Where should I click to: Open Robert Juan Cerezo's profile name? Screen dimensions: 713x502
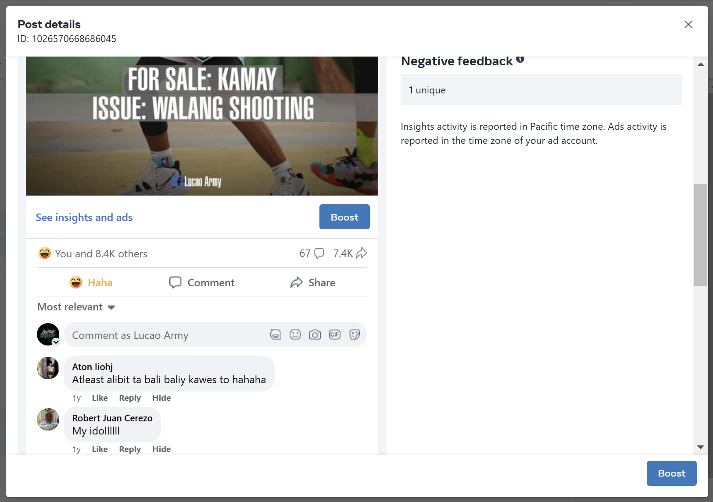(112, 418)
